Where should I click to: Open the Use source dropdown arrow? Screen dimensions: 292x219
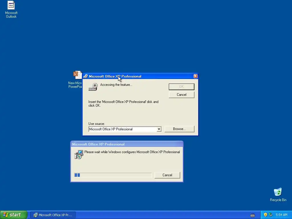(159, 129)
